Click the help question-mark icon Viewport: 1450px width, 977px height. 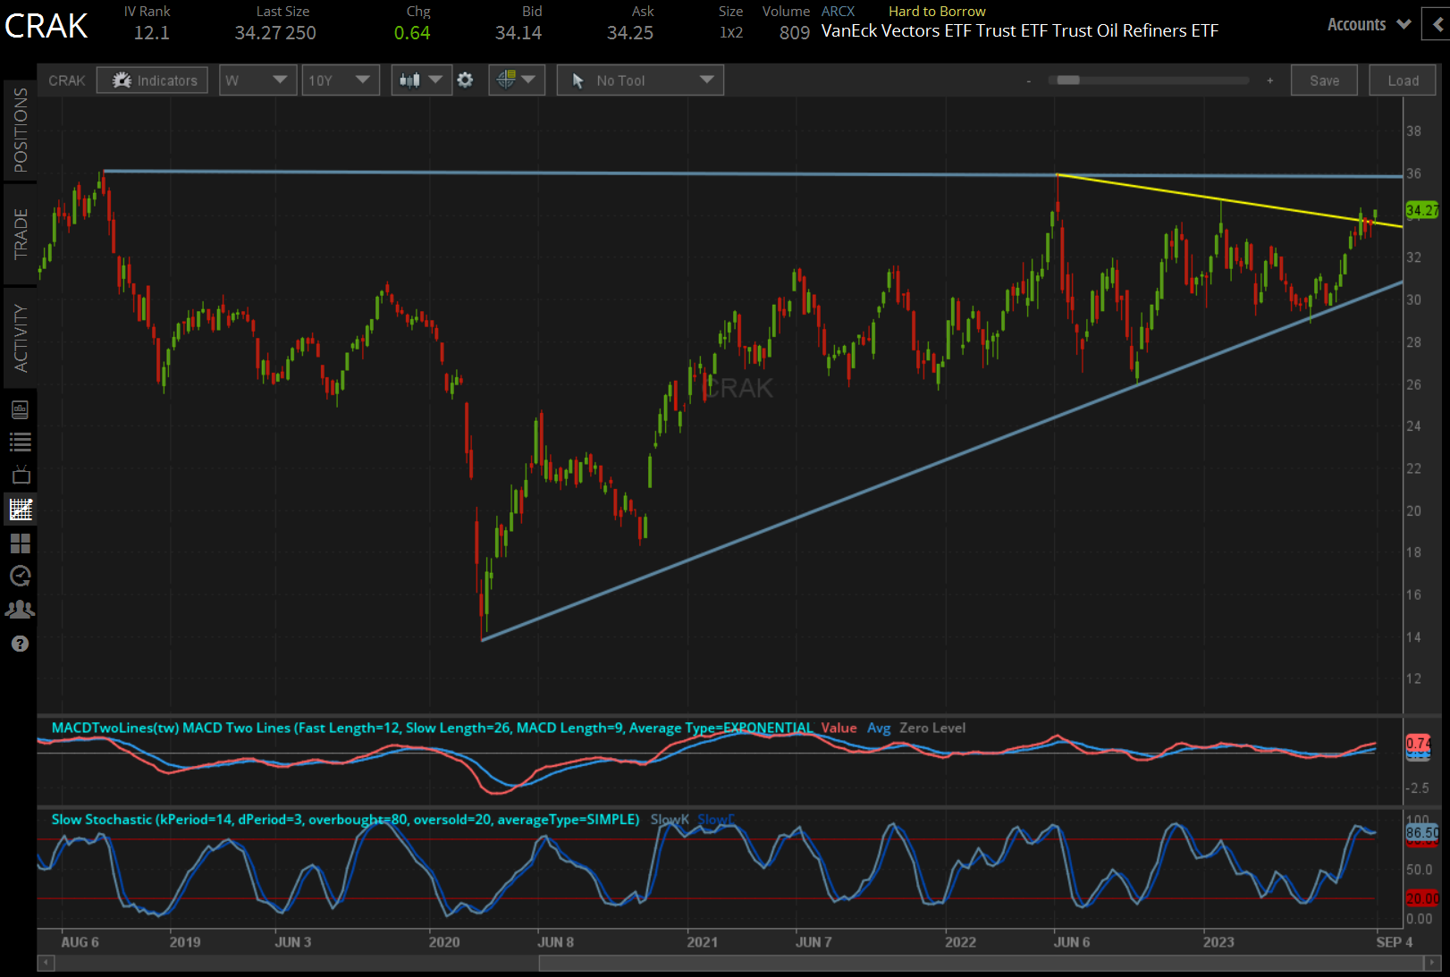point(20,644)
